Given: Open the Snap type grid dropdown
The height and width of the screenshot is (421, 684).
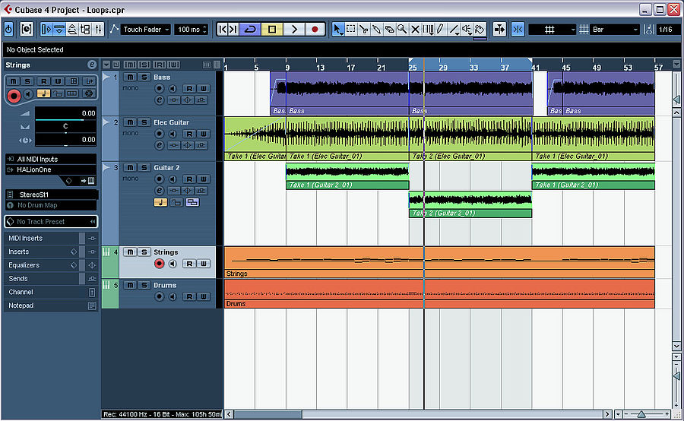Looking at the screenshot, I should click(553, 29).
